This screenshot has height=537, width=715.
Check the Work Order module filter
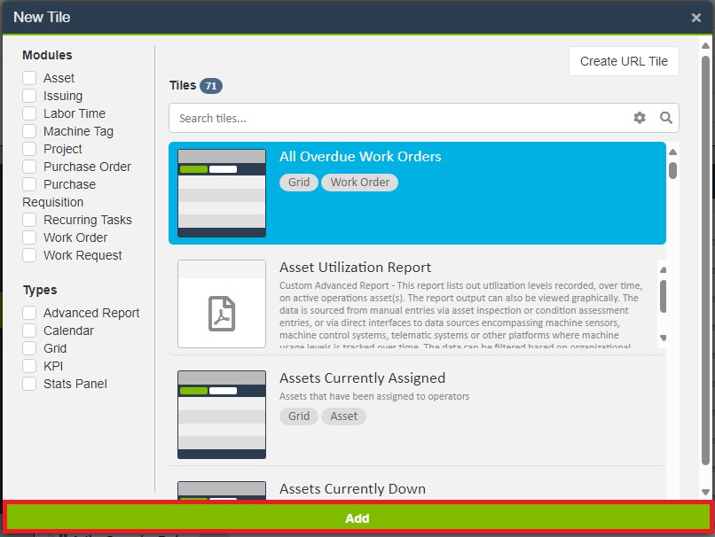click(29, 237)
